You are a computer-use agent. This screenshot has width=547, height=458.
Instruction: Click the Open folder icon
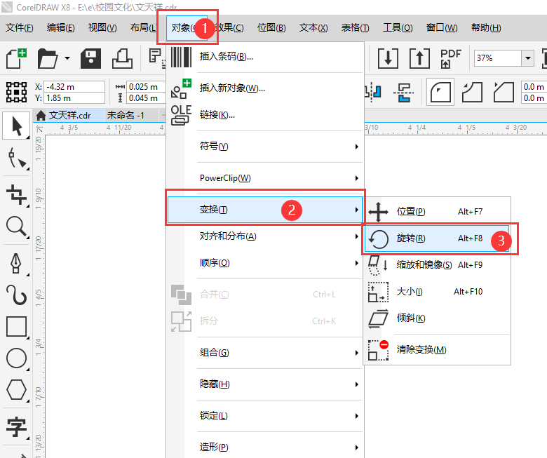[48, 58]
